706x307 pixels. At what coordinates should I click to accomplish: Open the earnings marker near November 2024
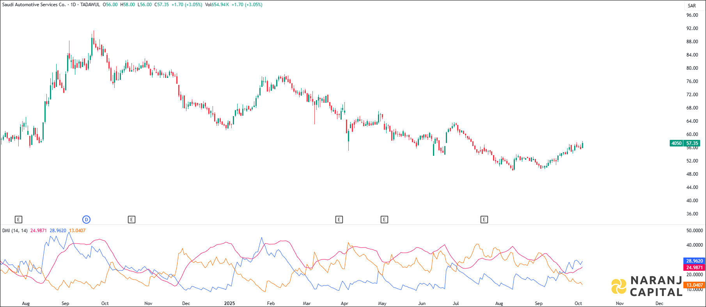tap(131, 220)
